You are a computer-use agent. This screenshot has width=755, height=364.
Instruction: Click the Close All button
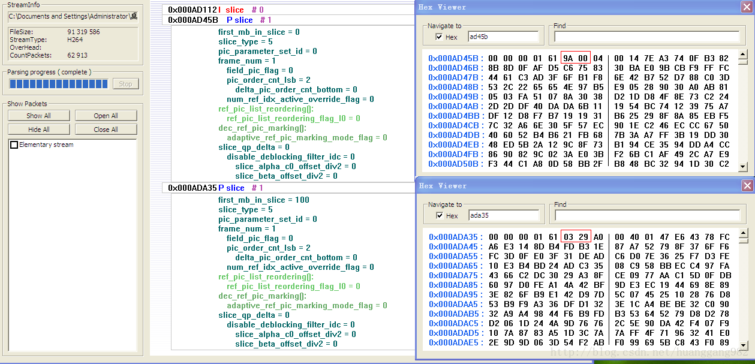106,129
